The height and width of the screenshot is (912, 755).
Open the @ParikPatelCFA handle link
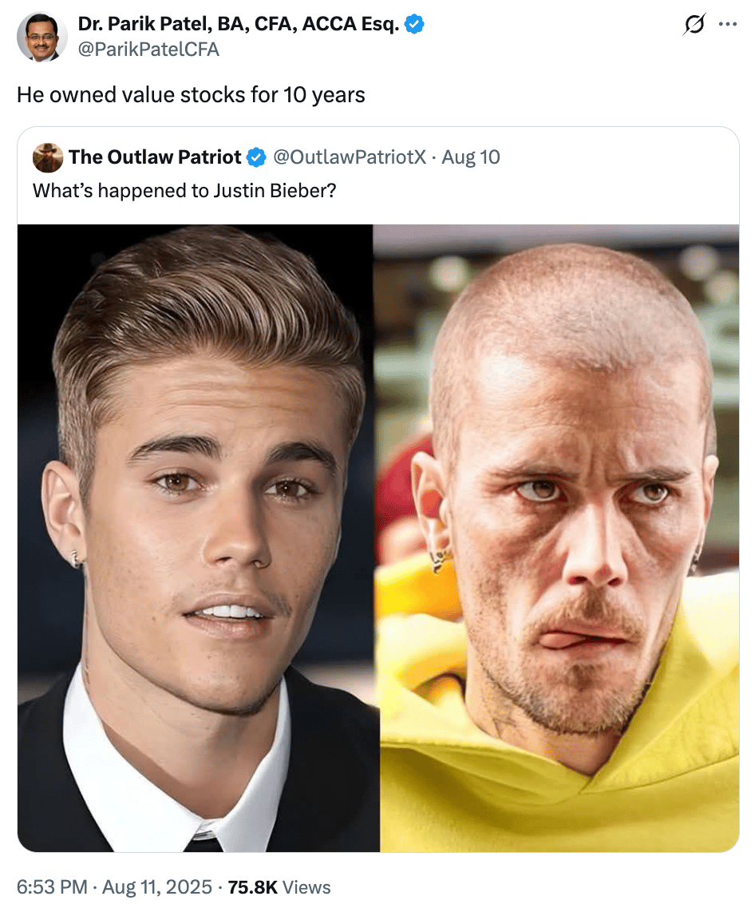(x=148, y=50)
